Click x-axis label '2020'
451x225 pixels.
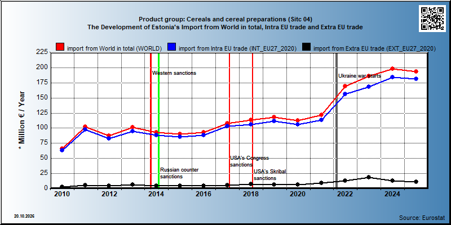(298, 194)
